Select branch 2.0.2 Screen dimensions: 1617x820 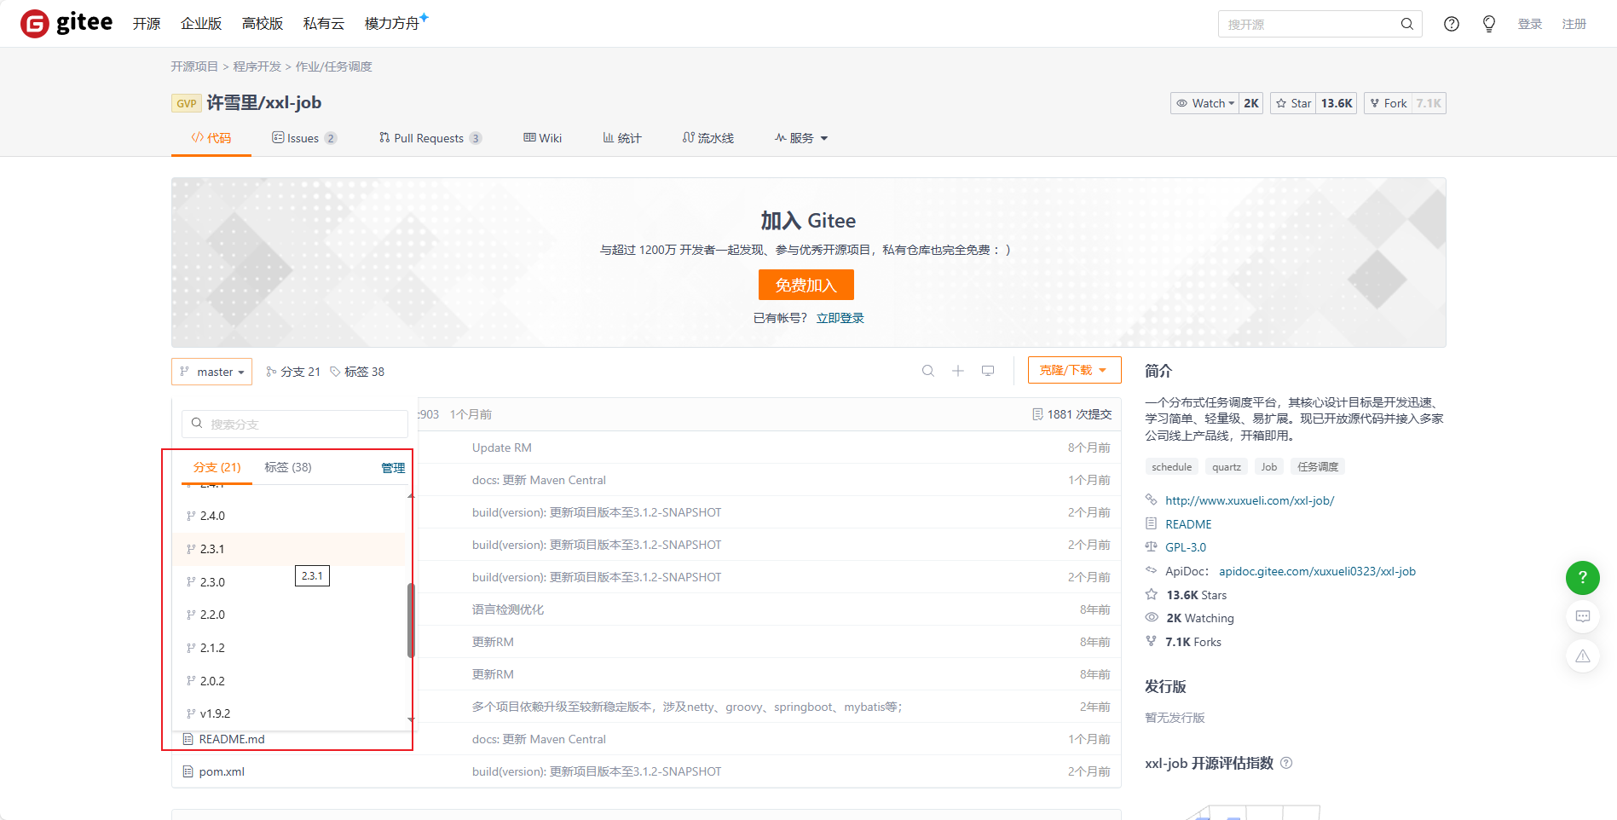click(x=290, y=681)
